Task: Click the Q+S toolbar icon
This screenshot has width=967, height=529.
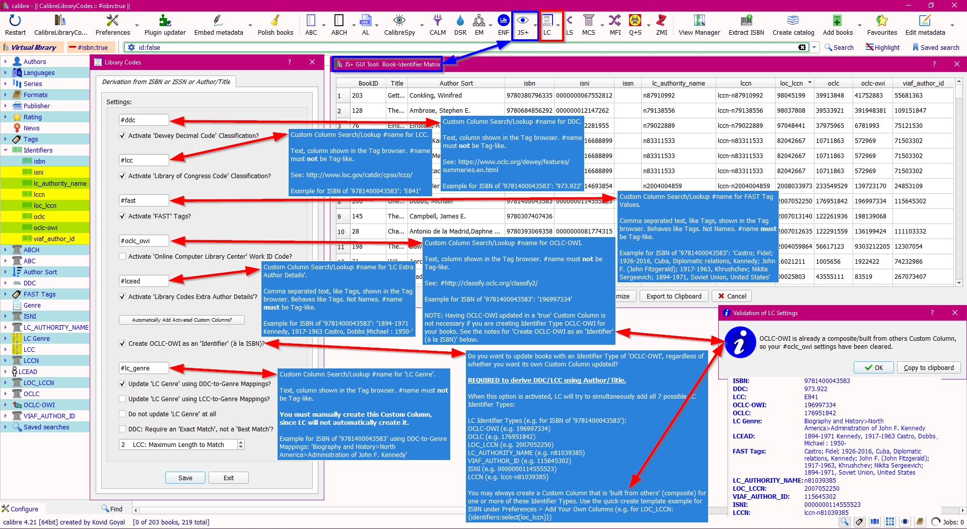Action: pyautogui.click(x=635, y=21)
